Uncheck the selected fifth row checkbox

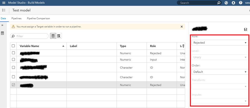[x=14, y=85]
